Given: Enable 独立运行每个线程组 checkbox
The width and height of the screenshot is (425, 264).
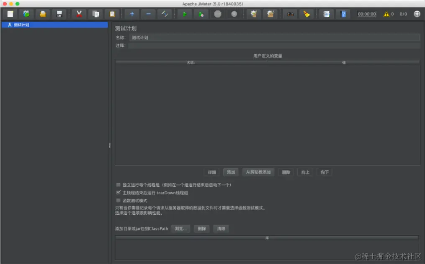Looking at the screenshot, I should [x=118, y=185].
